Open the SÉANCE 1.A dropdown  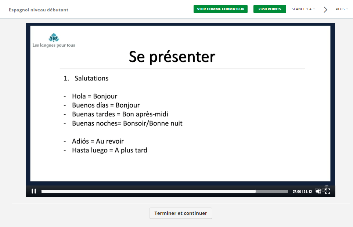pos(303,9)
